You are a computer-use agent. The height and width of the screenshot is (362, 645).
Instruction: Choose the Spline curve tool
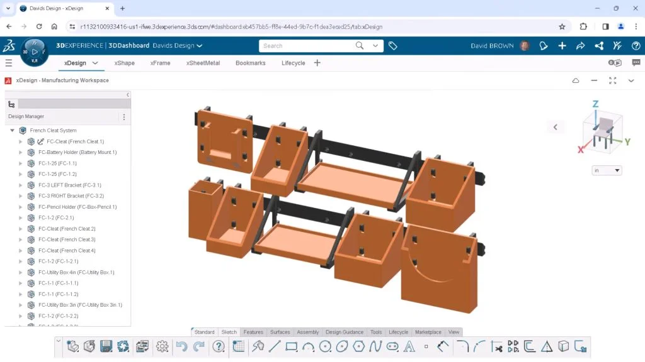376,346
